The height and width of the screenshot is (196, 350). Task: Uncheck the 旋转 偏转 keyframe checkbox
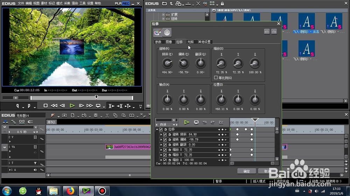pyautogui.click(x=165, y=140)
